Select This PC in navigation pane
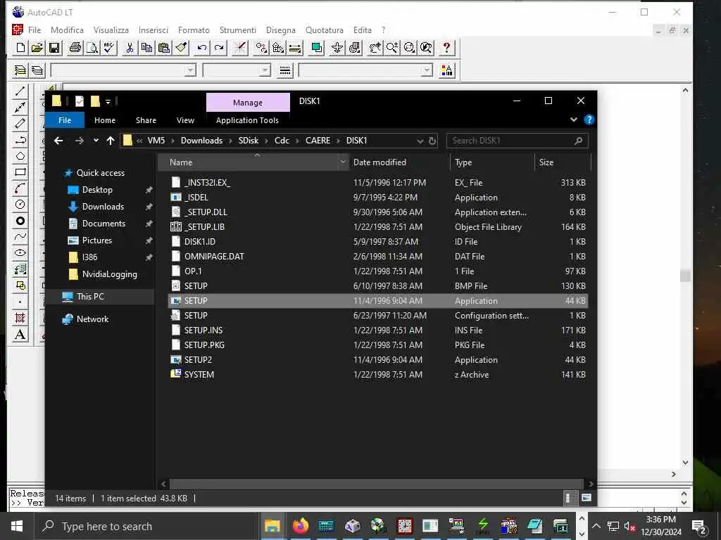 coord(91,297)
